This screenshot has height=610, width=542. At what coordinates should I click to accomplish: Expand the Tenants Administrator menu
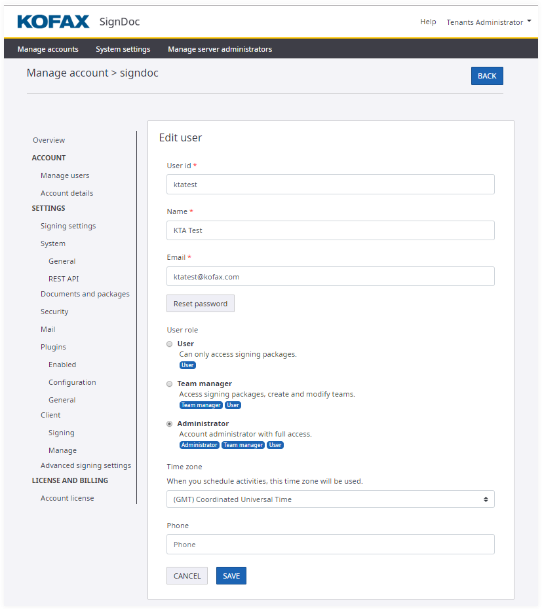488,22
